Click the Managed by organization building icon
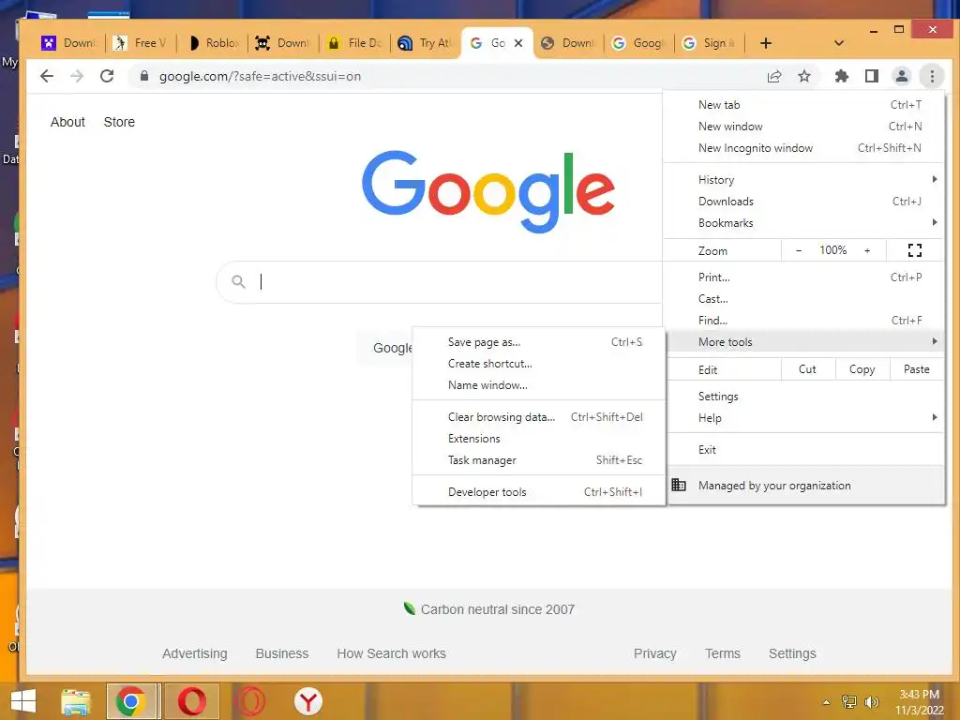The height and width of the screenshot is (720, 960). point(679,485)
